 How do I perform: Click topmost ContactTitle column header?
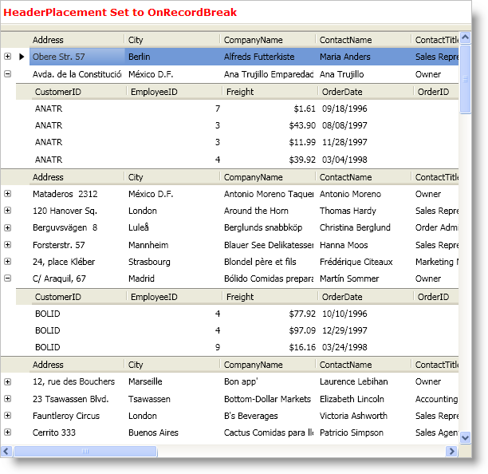(435, 40)
